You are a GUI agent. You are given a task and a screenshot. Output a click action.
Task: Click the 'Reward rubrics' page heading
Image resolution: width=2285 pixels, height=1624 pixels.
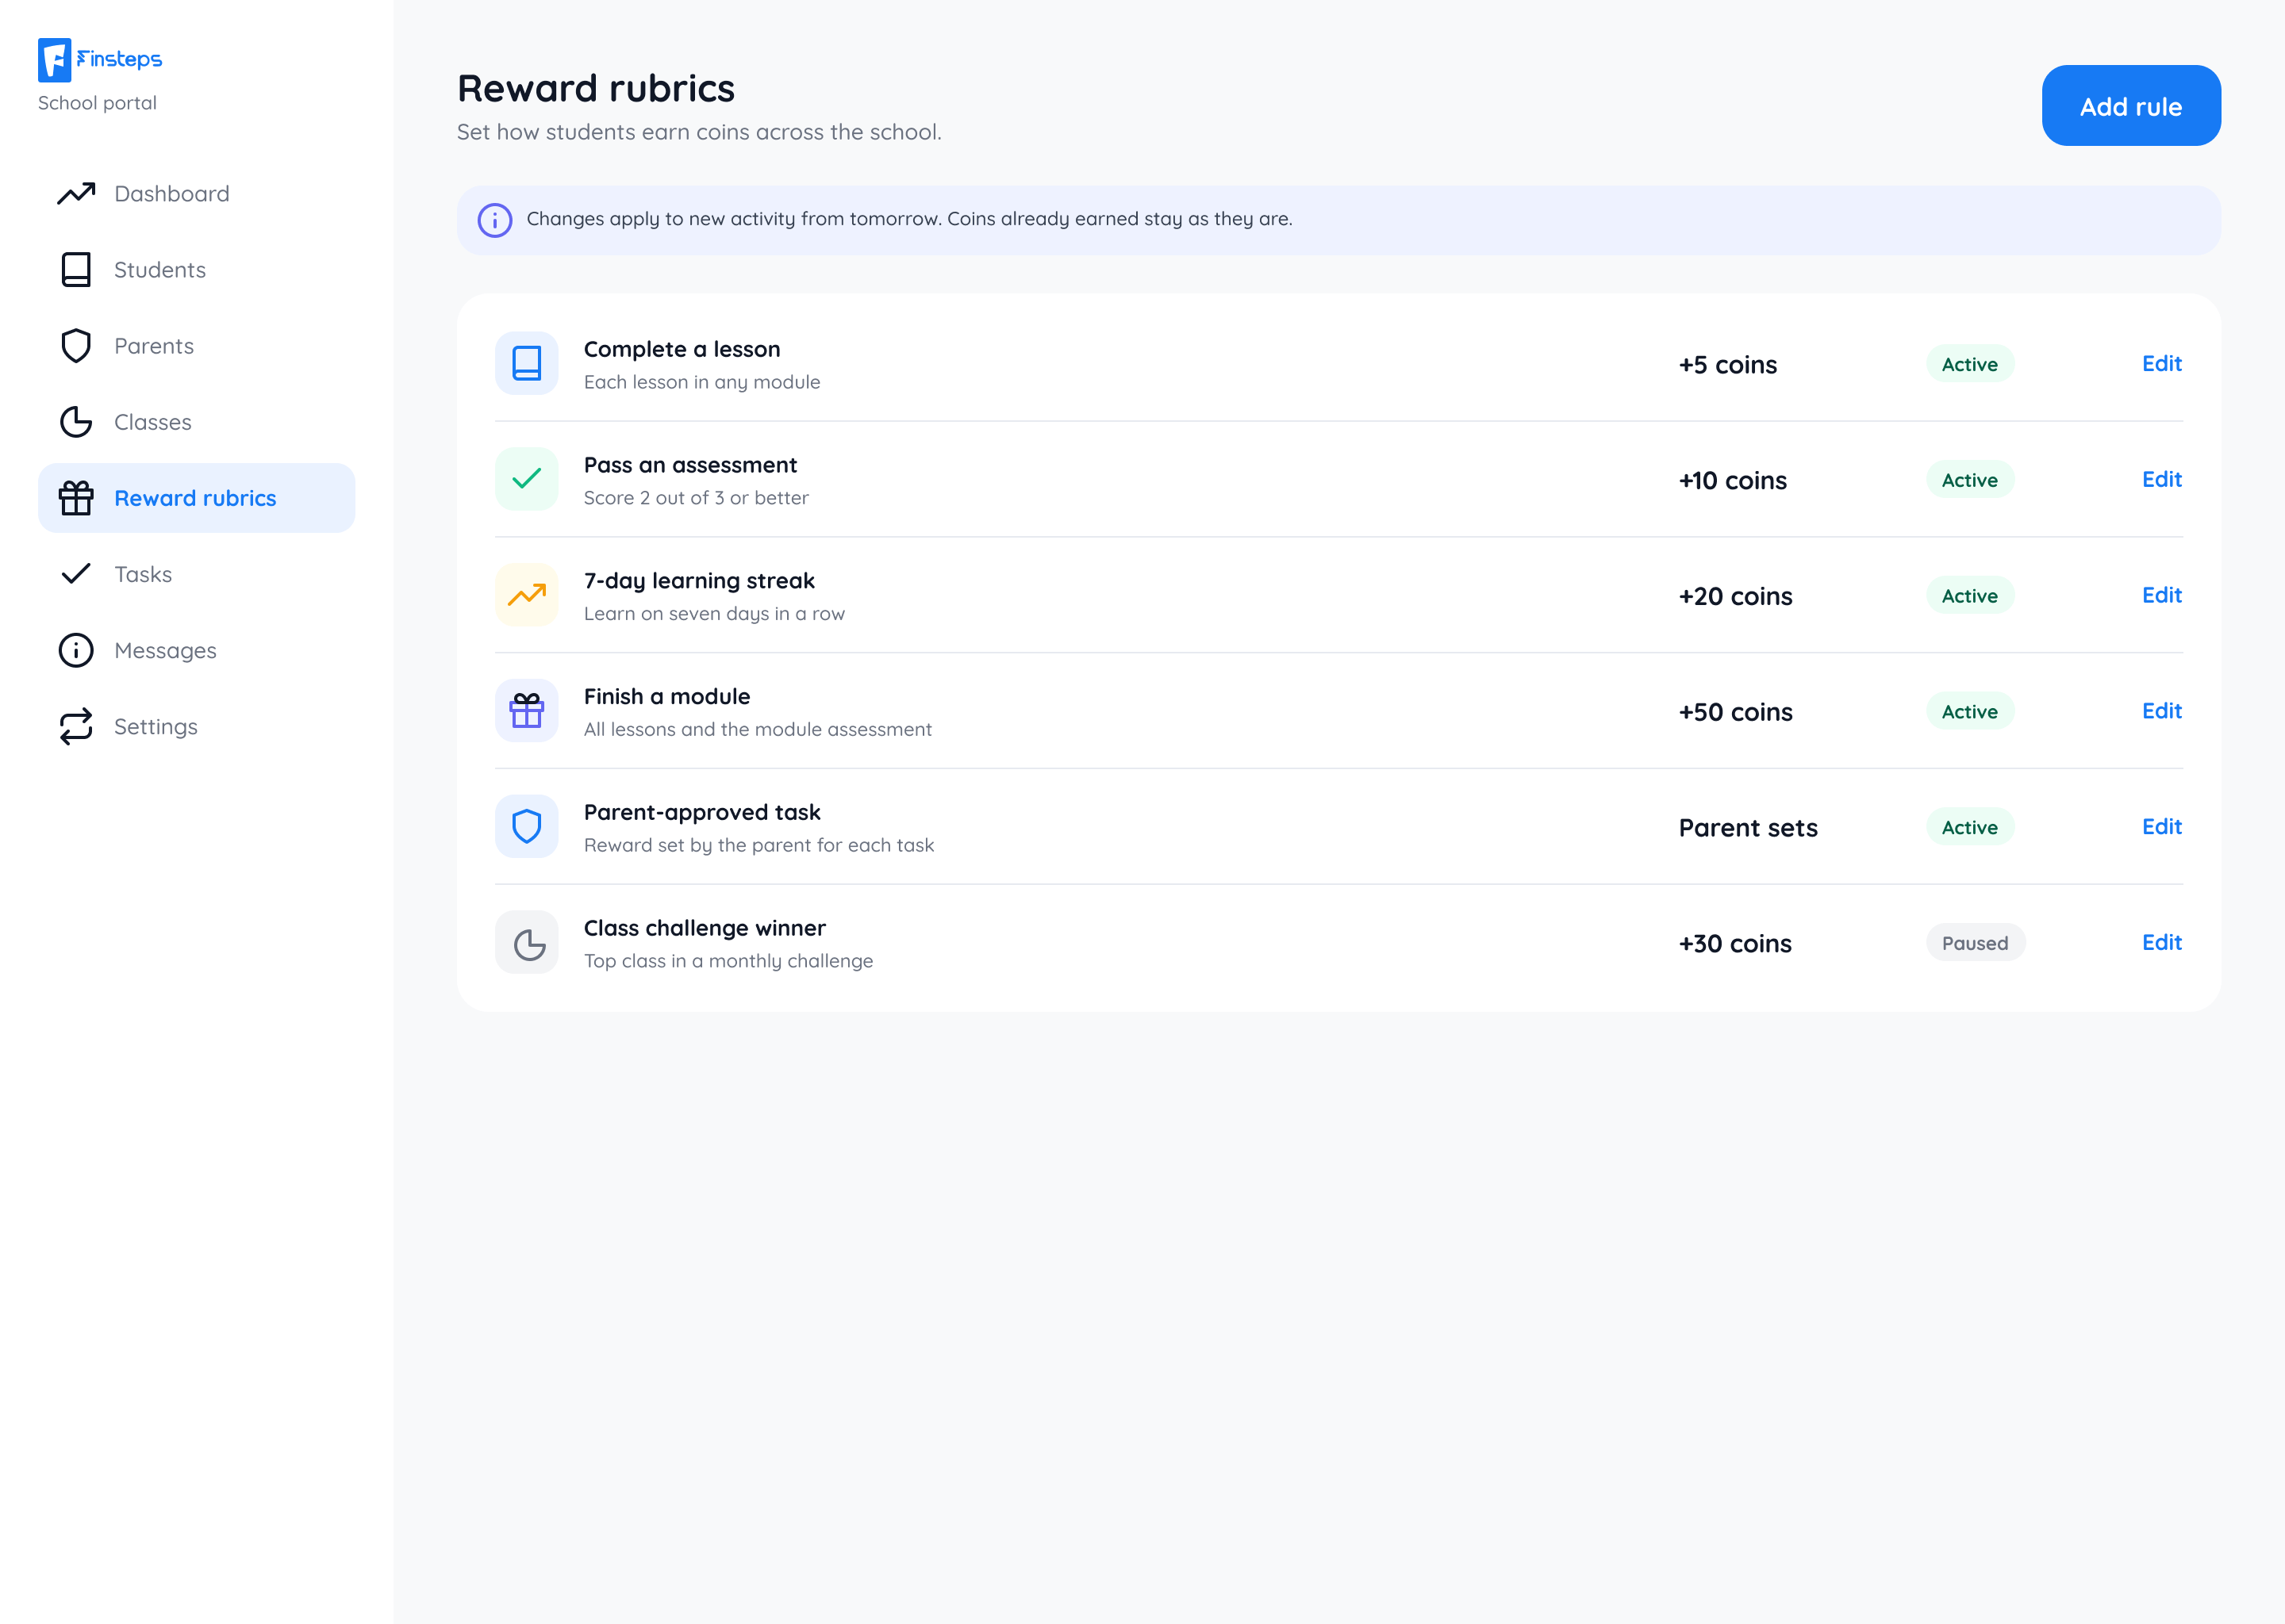point(595,88)
